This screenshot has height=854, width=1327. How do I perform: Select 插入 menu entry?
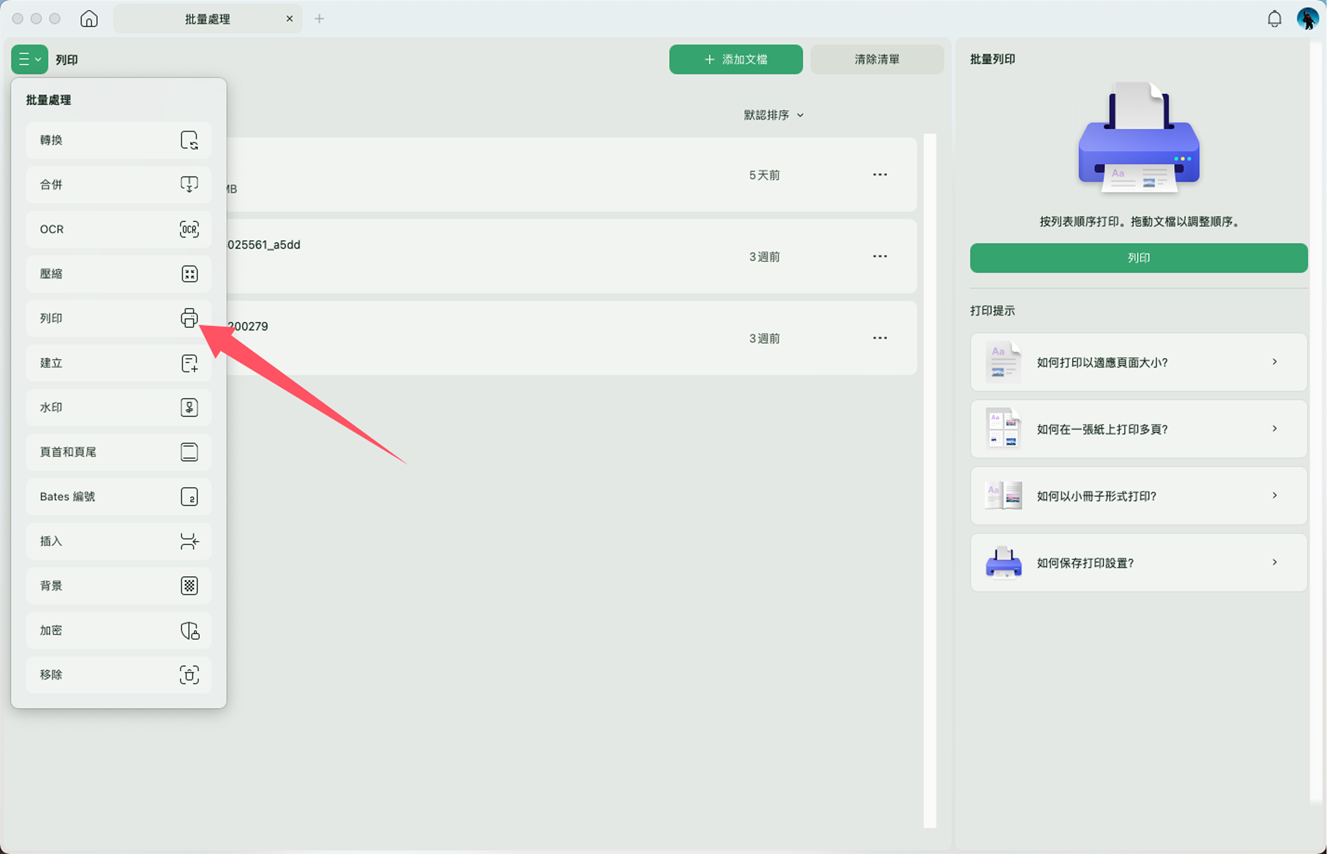[119, 541]
